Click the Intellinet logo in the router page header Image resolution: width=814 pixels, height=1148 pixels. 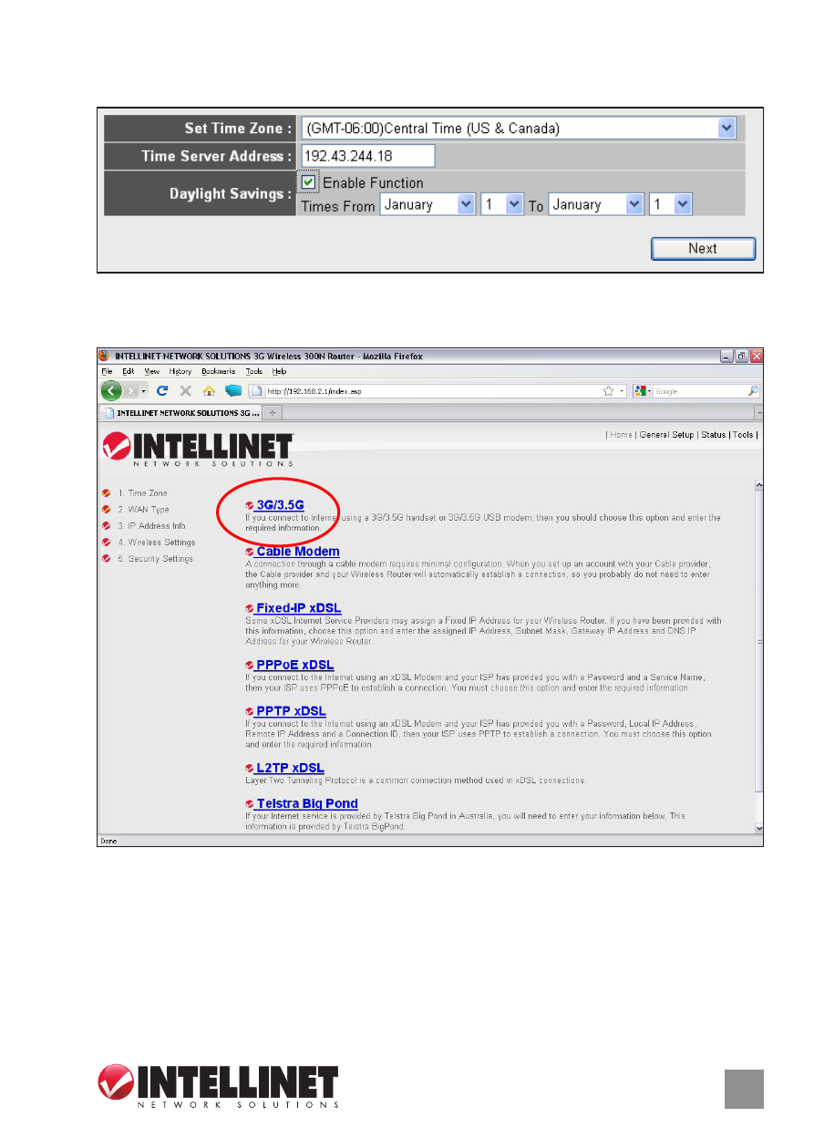coord(198,450)
